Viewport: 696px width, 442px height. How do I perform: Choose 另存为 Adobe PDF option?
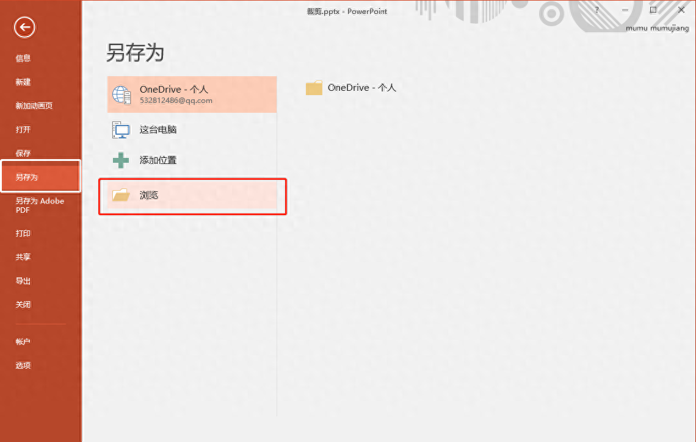coord(40,205)
